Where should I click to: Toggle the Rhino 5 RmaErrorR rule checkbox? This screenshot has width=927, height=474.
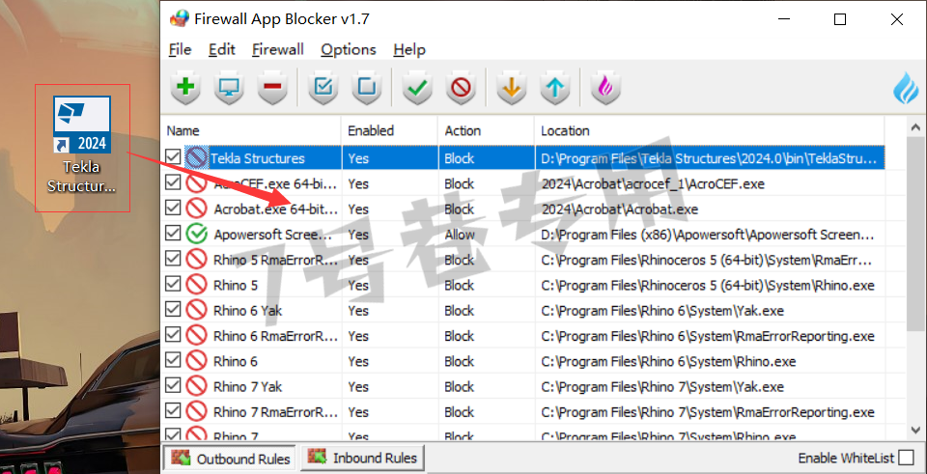[173, 260]
